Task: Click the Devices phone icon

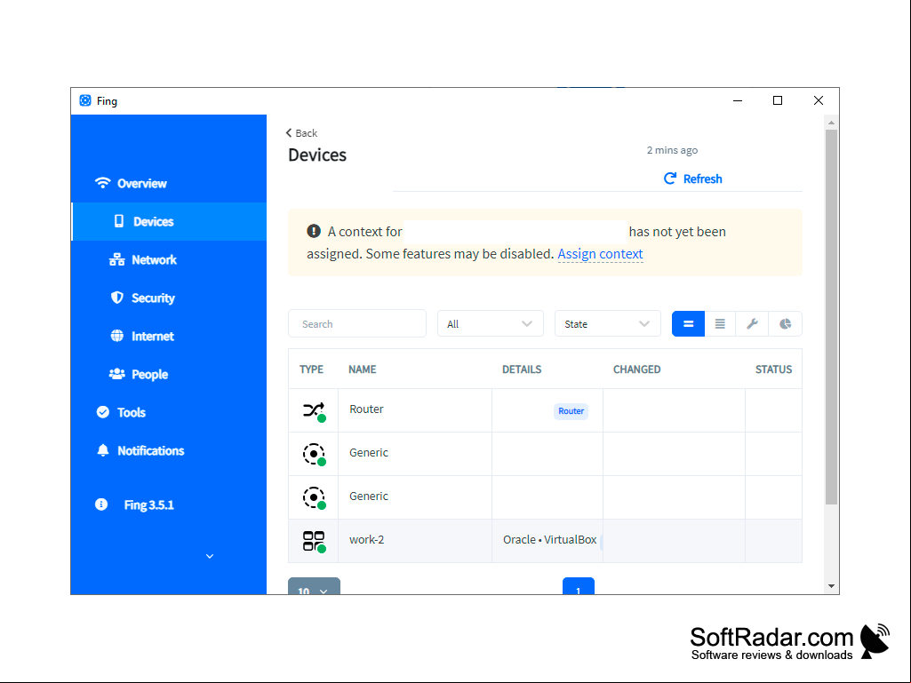Action: [x=118, y=220]
